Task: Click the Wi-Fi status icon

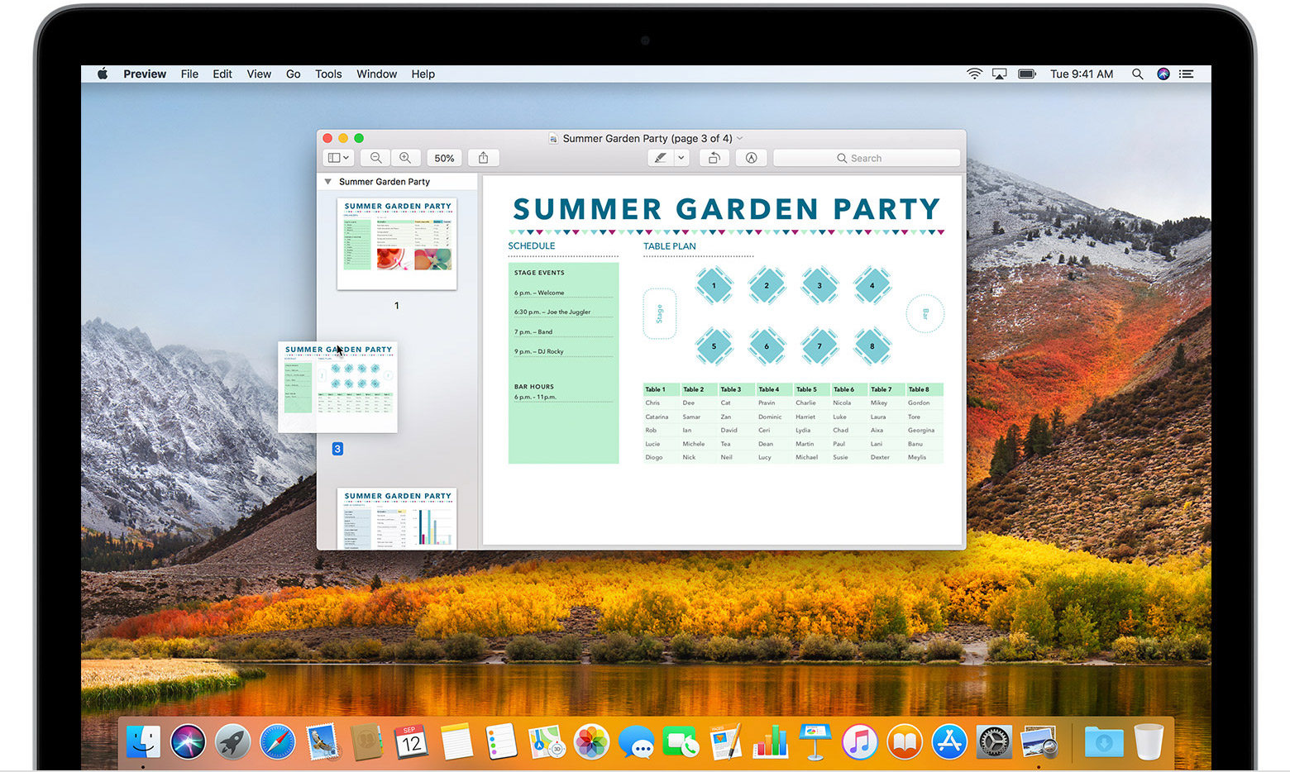Action: 974,74
